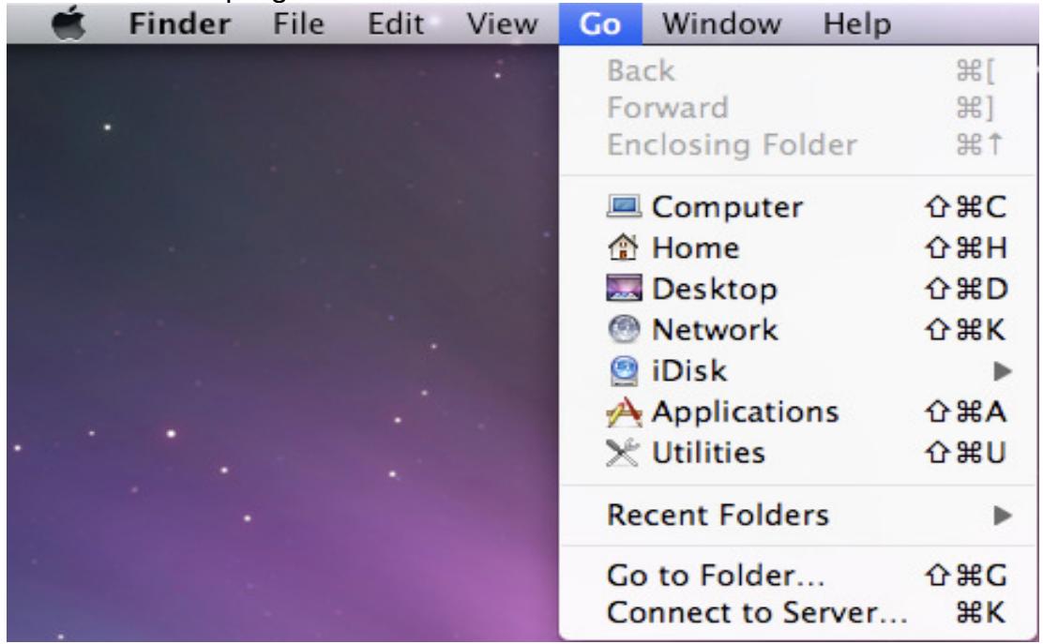Choose Network from the Go menu
The height and width of the screenshot is (644, 1043).
pos(798,330)
